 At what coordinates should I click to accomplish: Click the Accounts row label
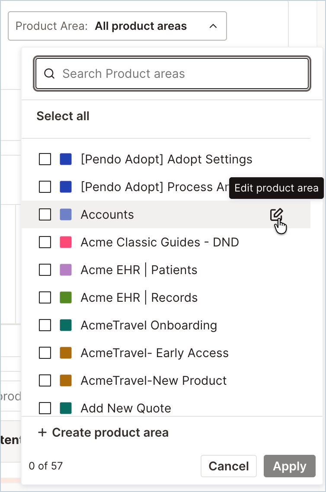pos(107,214)
